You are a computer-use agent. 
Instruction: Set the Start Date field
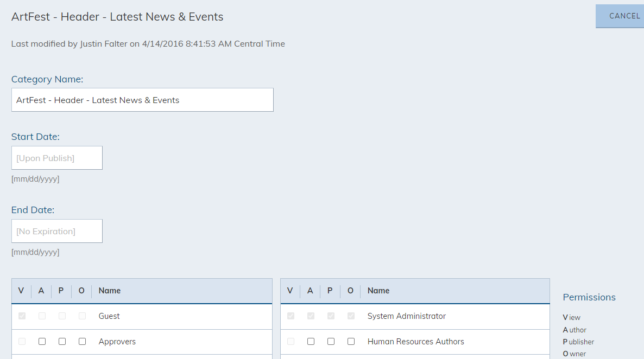tap(56, 158)
